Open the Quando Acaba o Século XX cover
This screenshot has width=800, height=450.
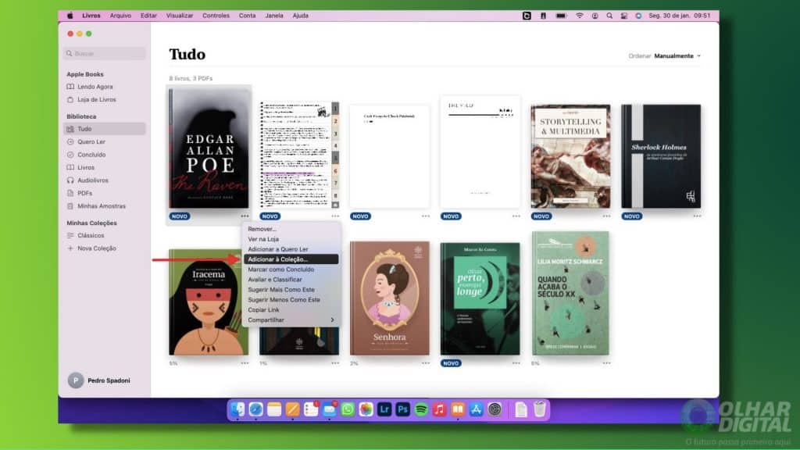point(570,294)
